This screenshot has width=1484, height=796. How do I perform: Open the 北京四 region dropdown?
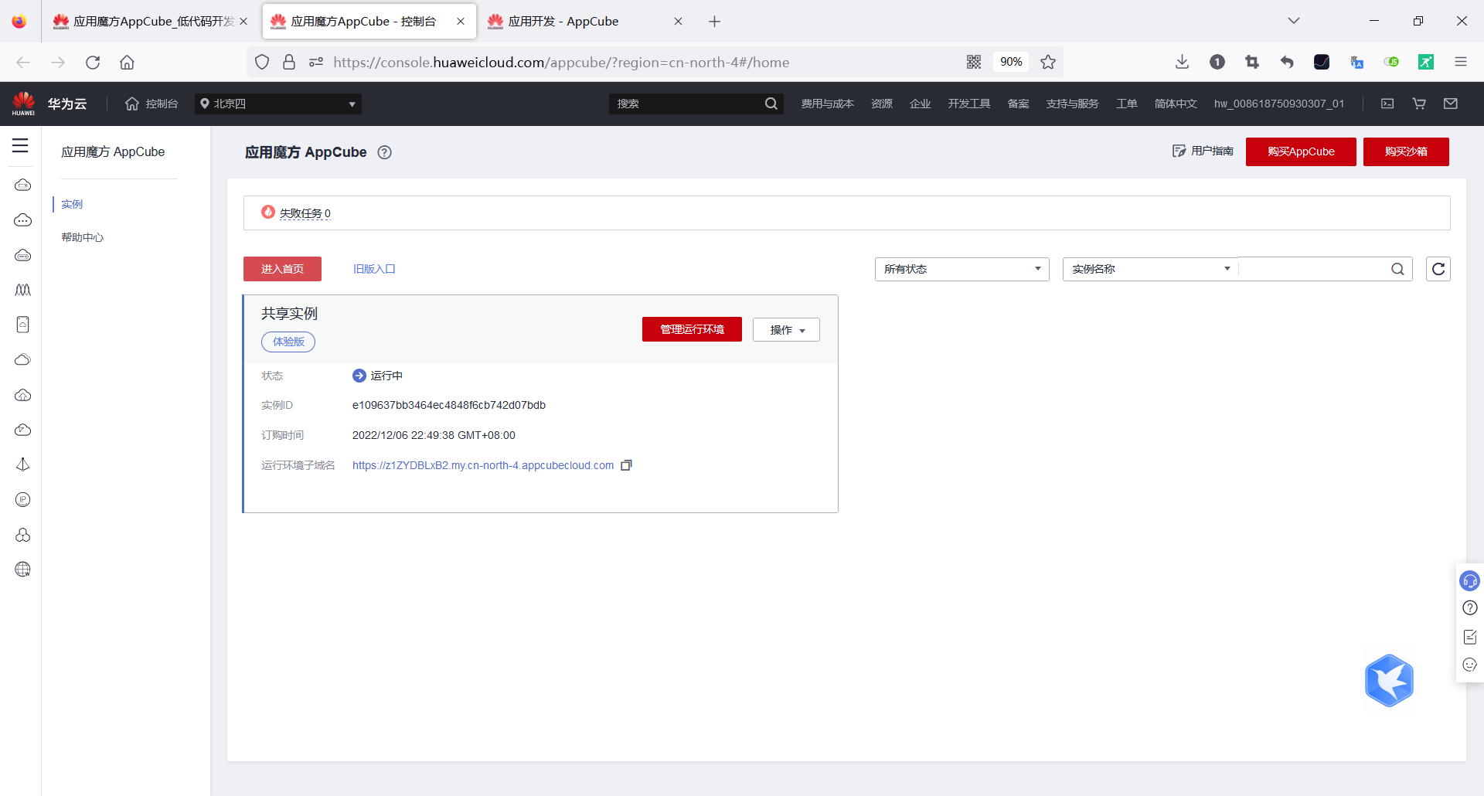(x=278, y=104)
